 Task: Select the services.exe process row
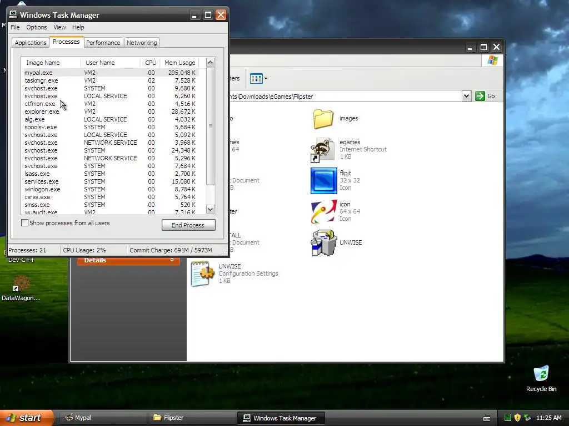pos(111,181)
